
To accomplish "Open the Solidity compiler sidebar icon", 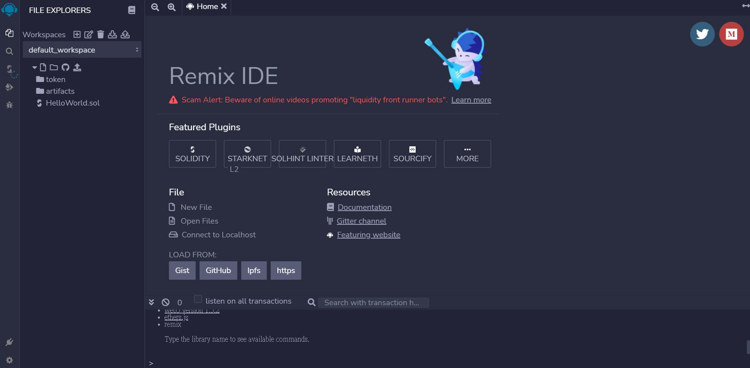I will tap(10, 70).
